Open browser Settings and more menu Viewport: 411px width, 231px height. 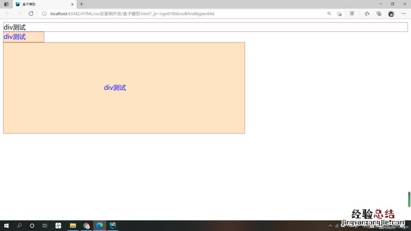coord(404,13)
